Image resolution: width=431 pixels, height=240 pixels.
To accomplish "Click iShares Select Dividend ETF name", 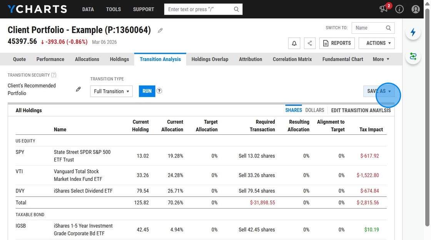I will (83, 191).
